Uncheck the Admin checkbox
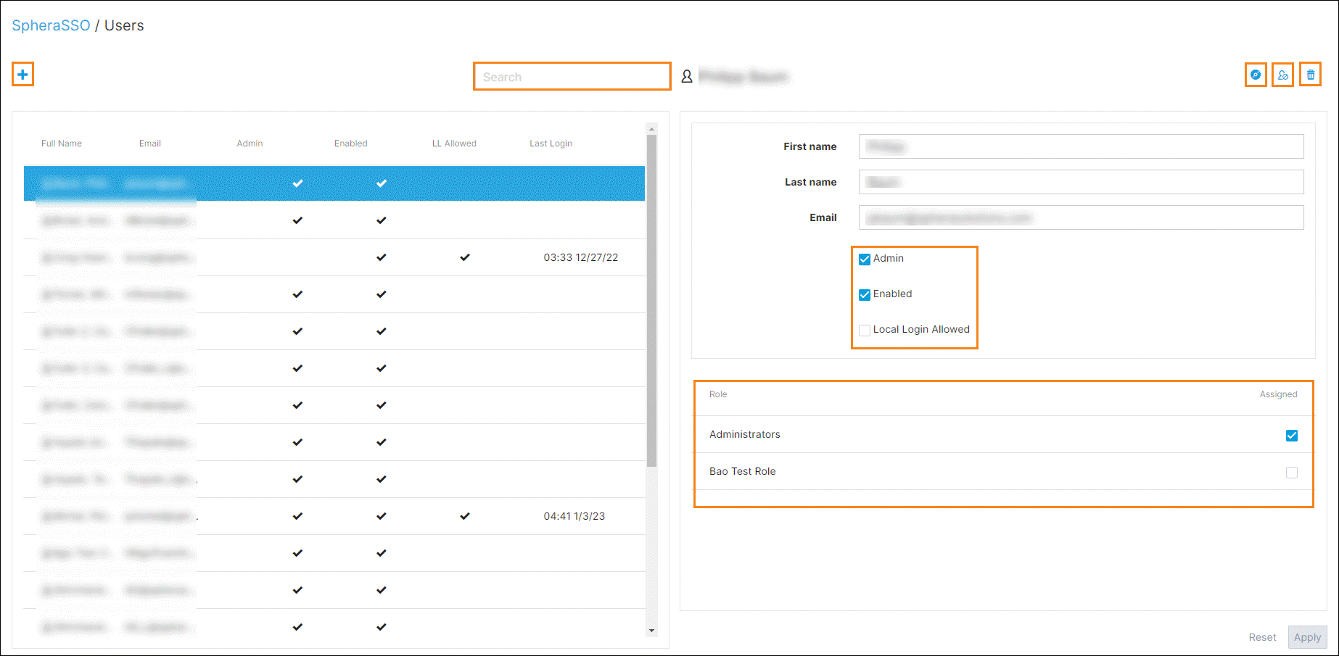1339x656 pixels. (865, 260)
